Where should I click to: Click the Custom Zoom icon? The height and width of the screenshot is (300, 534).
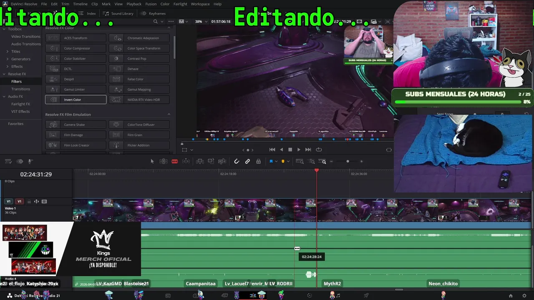323,161
